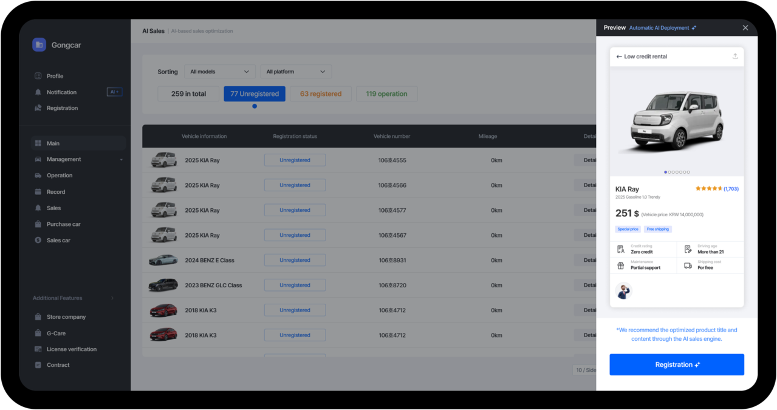Click the share icon in preview card
Screen dimensions: 777x410
coord(735,56)
